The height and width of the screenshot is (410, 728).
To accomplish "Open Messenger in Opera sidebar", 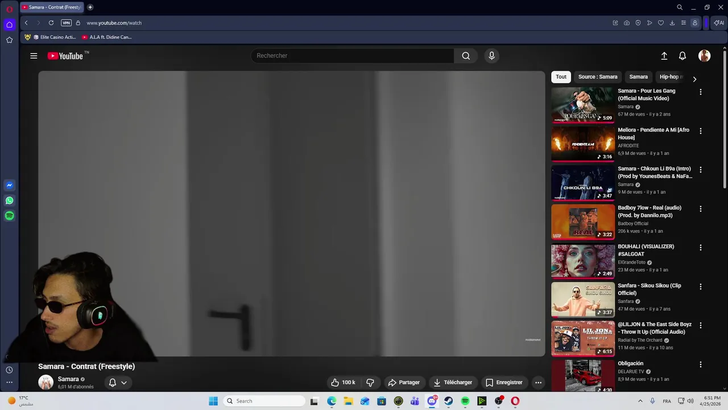I will click(x=9, y=185).
